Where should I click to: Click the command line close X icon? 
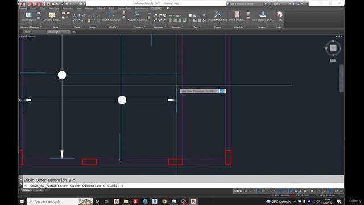coord(20,179)
